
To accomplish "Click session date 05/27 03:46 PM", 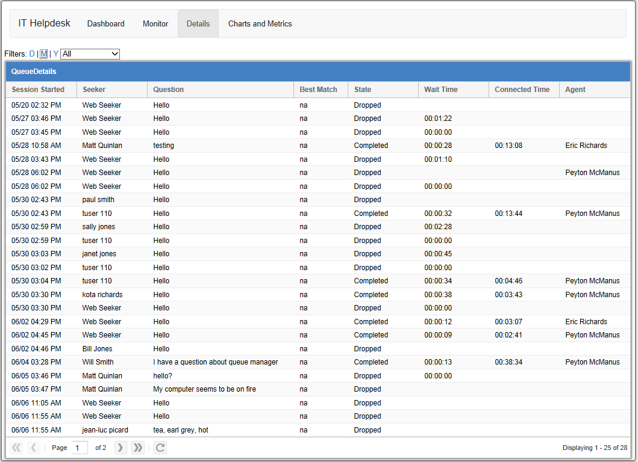I will [36, 119].
